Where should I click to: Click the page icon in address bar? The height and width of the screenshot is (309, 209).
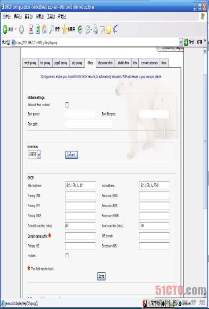(x=13, y=42)
